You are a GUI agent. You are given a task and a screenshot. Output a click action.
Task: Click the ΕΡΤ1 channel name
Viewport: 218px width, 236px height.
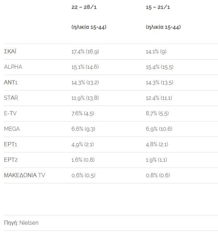click(11, 144)
